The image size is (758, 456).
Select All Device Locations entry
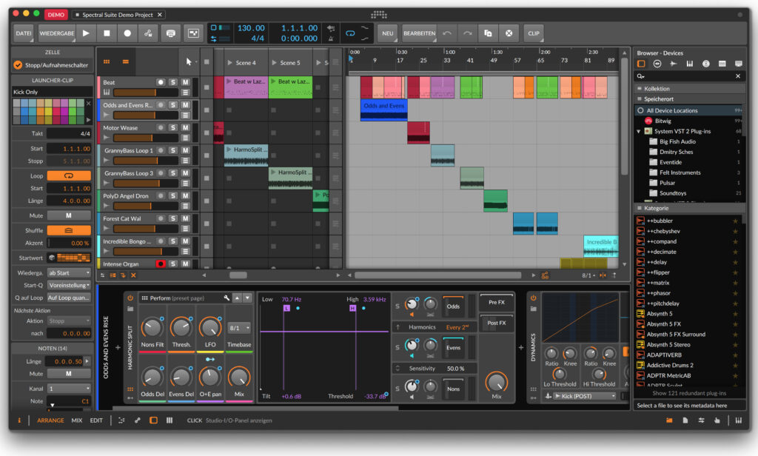[x=689, y=111]
